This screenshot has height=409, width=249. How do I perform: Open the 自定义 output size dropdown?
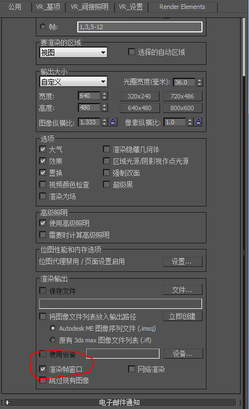pos(73,82)
